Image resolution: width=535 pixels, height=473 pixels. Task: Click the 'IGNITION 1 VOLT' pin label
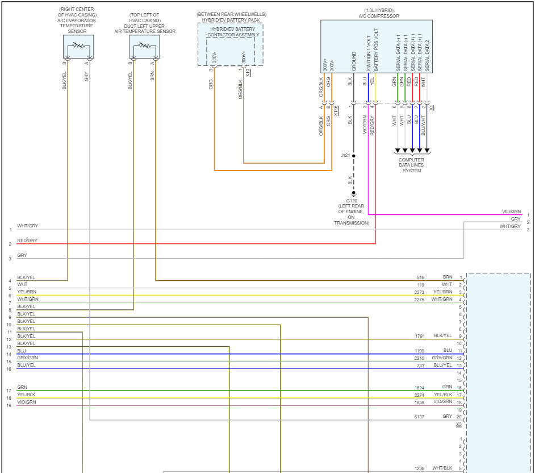[x=369, y=53]
